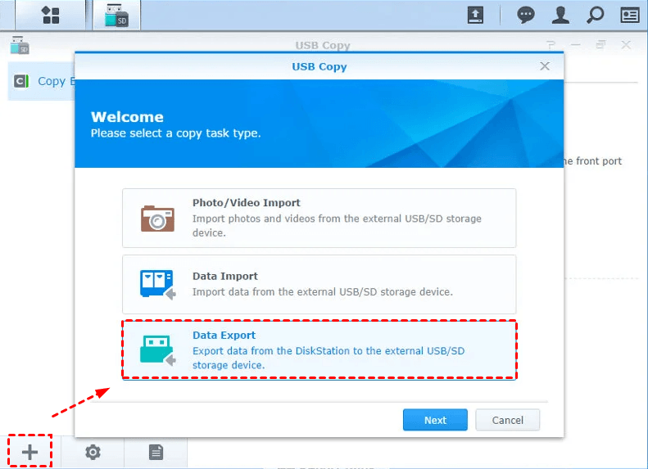The image size is (648, 469).
Task: Open help in background USB Copy window
Action: coord(551,44)
